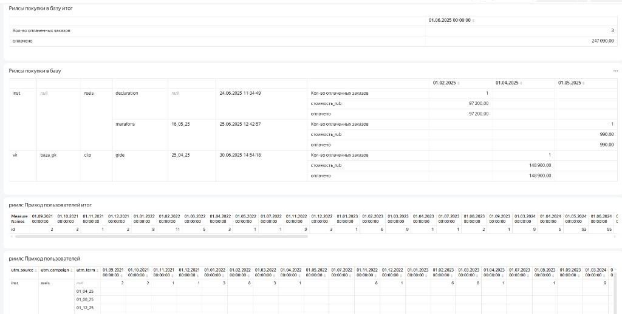The image size is (622, 314).
Task: Click sort icon of 01.03.2024 in utm table
Action: coord(603,275)
